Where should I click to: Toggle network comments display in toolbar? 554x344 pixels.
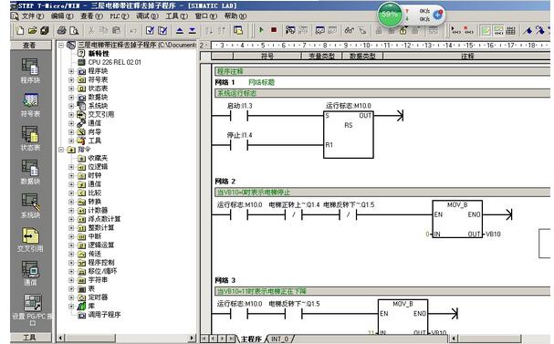[498, 31]
